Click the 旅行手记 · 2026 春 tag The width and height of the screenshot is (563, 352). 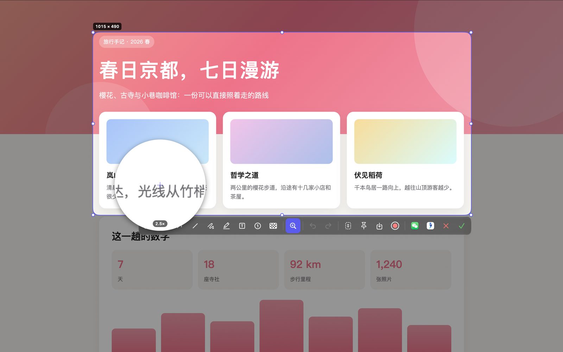(127, 42)
